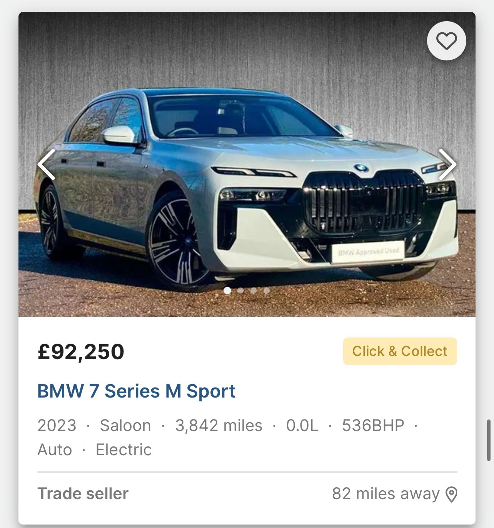
Task: Show previous car photo with left arrow
Action: [x=46, y=164]
